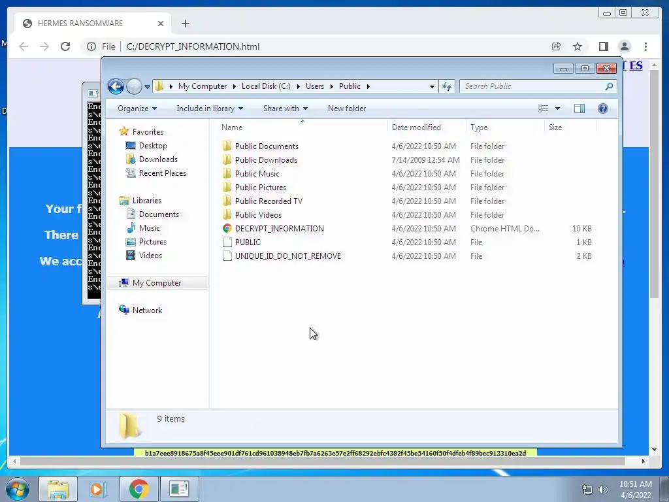Go back in Chrome
The height and width of the screenshot is (502, 669).
tap(24, 46)
